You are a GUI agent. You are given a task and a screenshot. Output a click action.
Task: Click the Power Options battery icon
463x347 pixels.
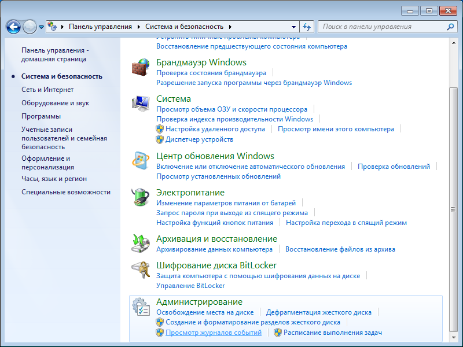pyautogui.click(x=141, y=197)
